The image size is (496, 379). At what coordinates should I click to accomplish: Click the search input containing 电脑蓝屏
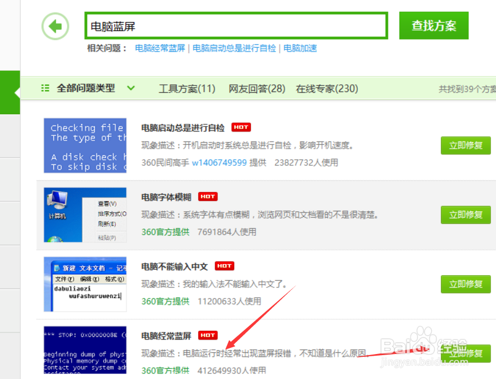pyautogui.click(x=236, y=25)
